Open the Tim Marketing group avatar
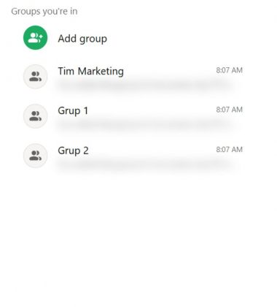 [36, 77]
